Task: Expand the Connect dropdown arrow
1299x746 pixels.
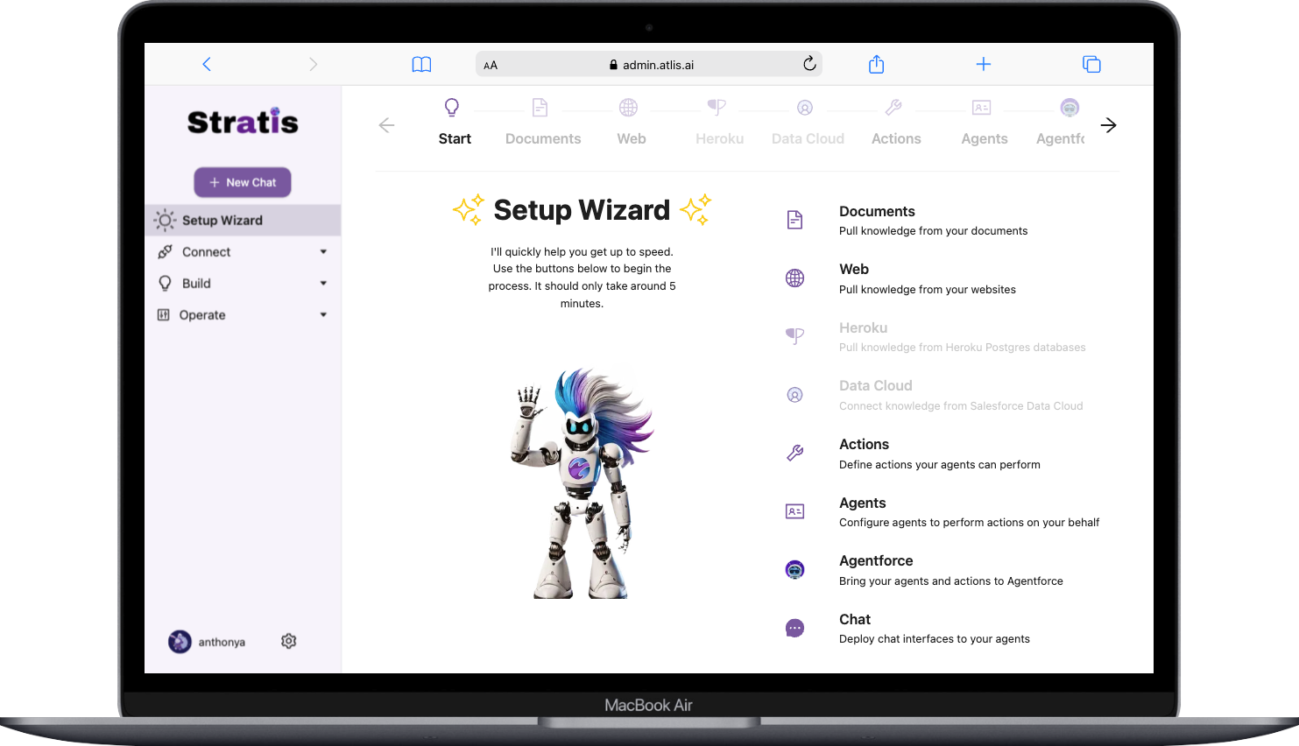Action: pos(323,251)
